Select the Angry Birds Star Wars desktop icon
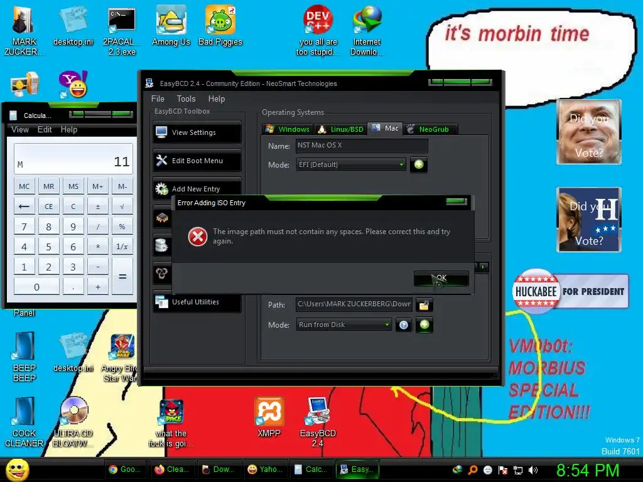The width and height of the screenshot is (643, 482). tap(120, 357)
